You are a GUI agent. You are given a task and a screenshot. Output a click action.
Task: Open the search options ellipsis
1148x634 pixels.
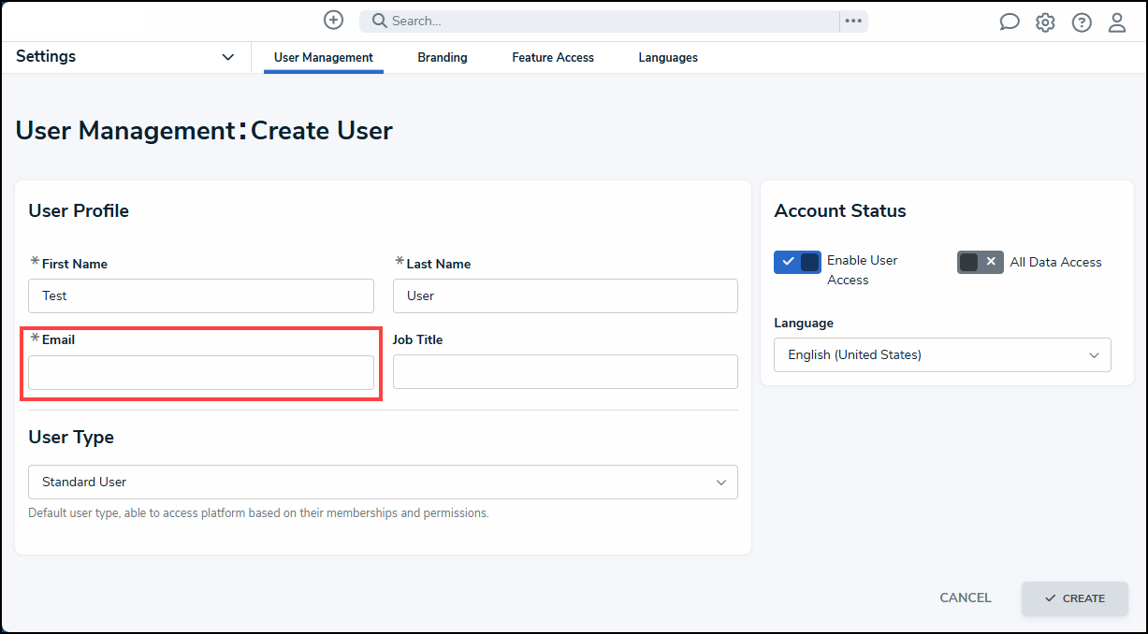pyautogui.click(x=853, y=21)
